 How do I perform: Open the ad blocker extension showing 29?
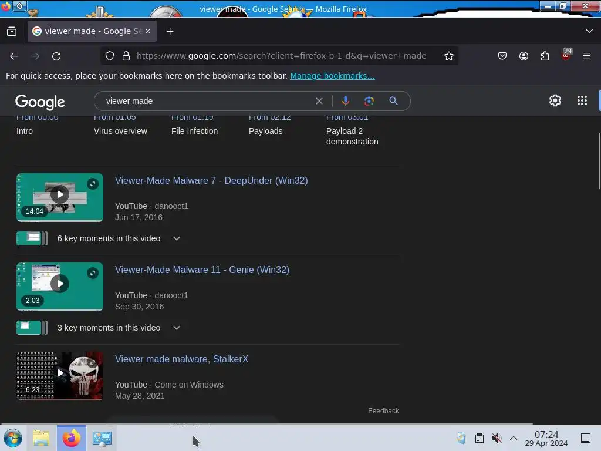(566, 55)
